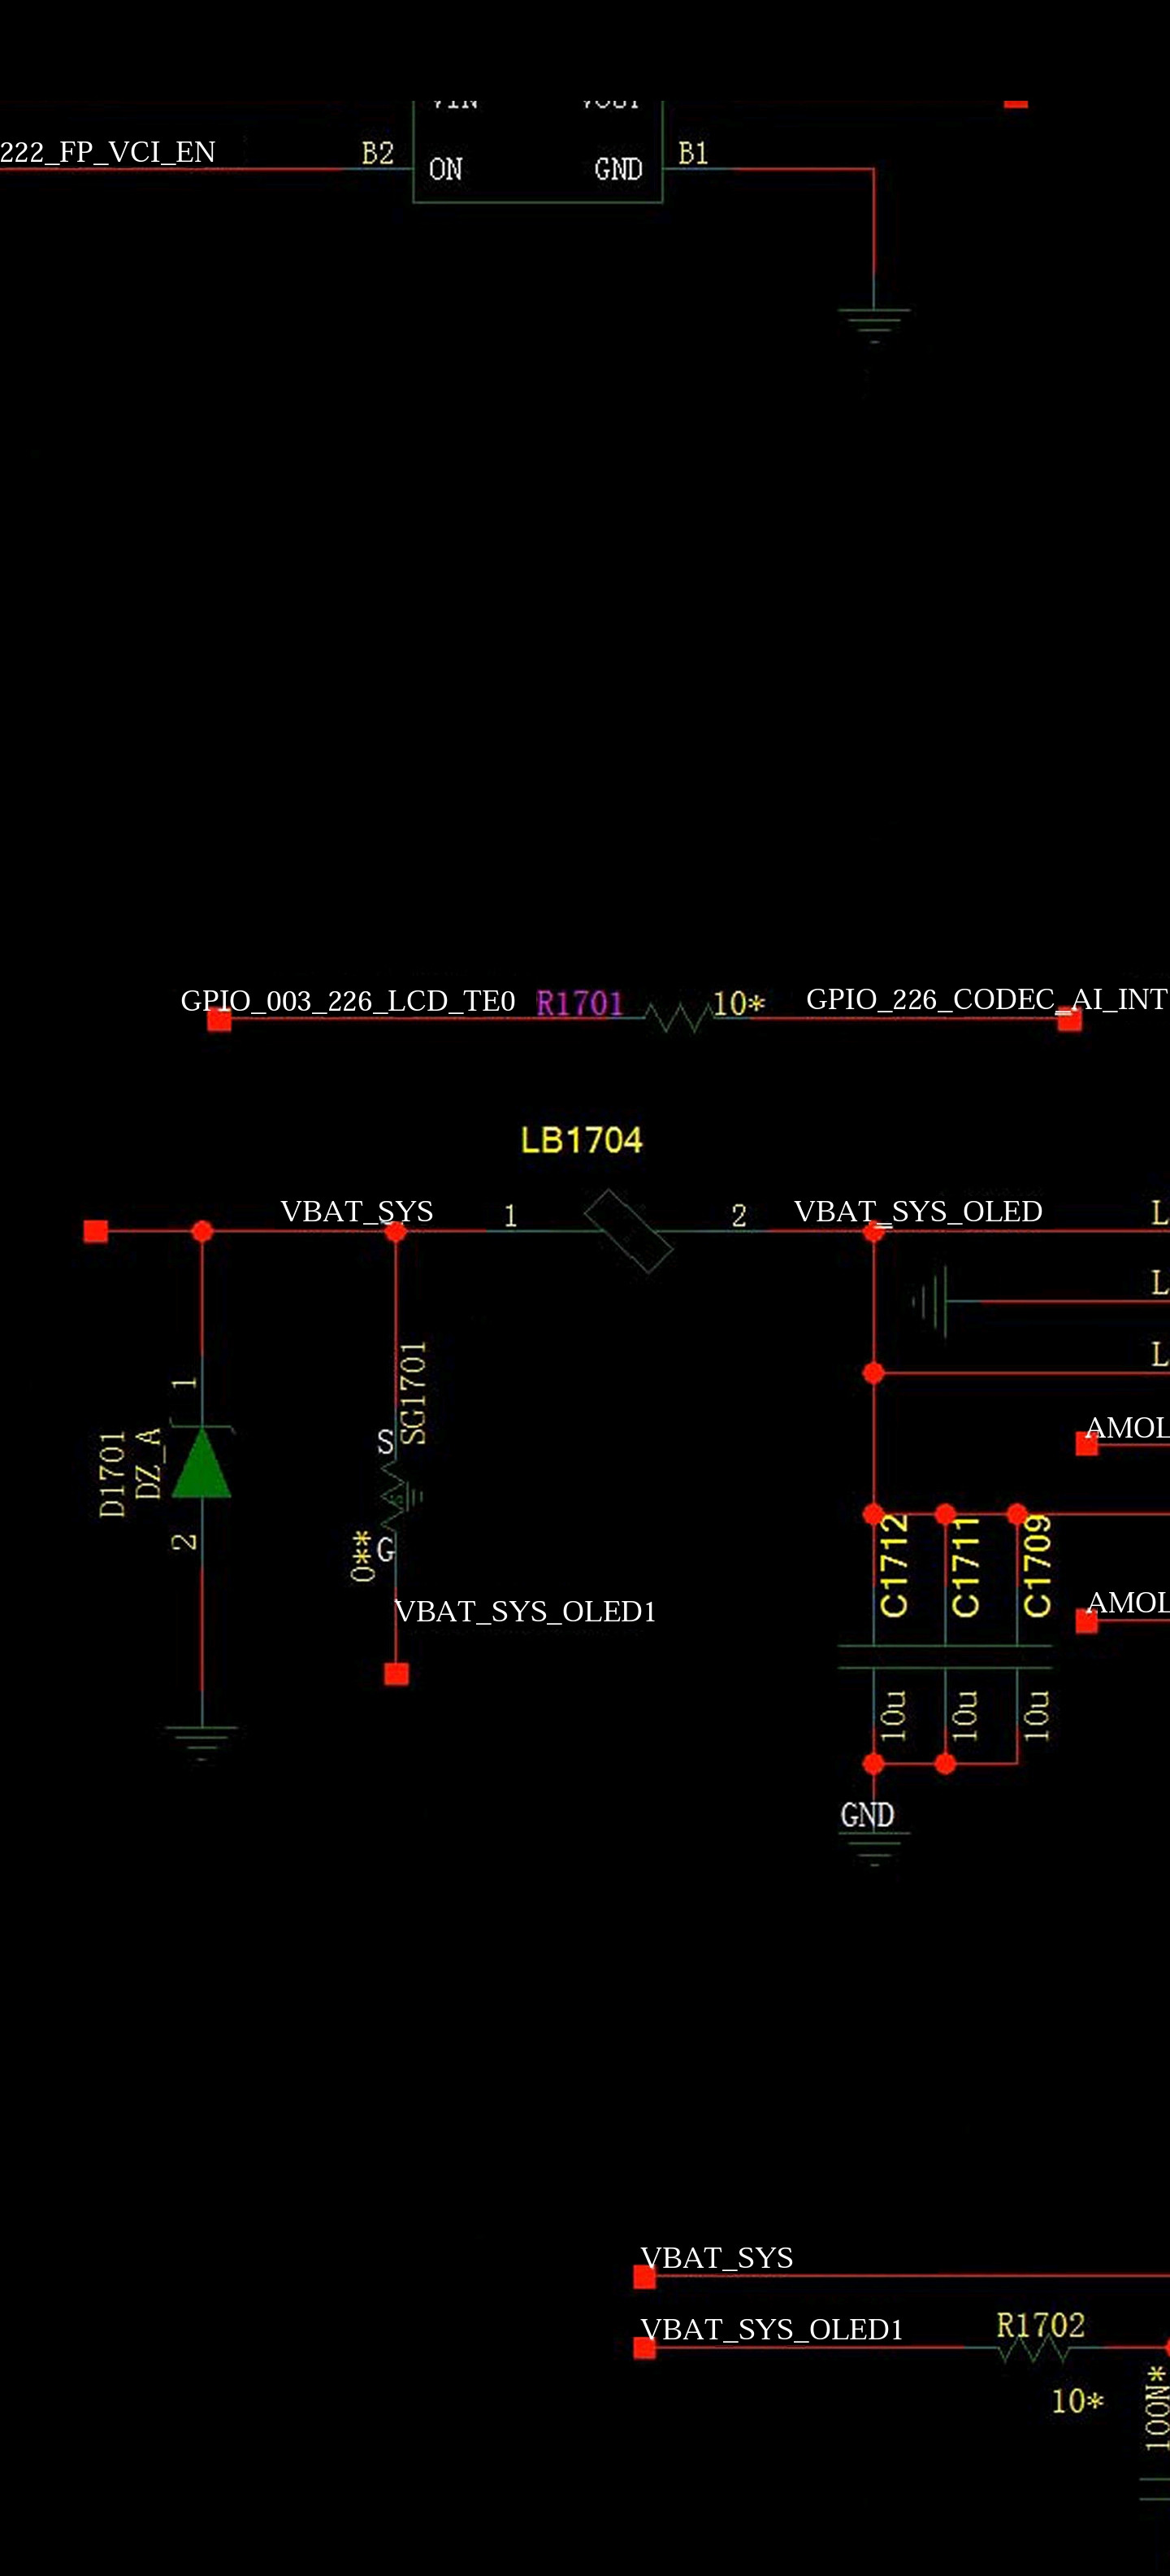The image size is (1170, 2576).
Task: Select the R1702 reference label
Action: tap(1040, 2325)
